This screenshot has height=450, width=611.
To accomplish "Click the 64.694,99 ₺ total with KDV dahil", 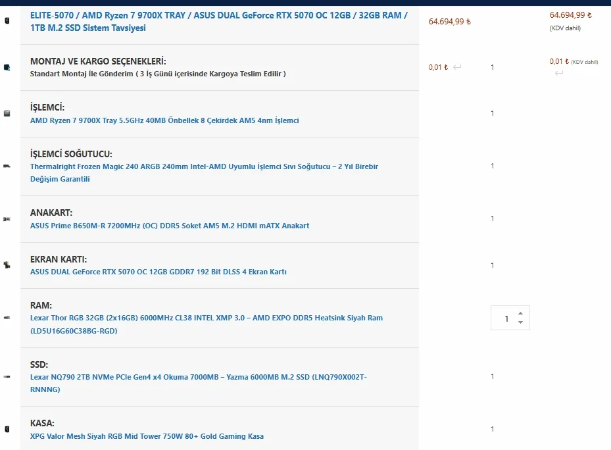I will [571, 21].
